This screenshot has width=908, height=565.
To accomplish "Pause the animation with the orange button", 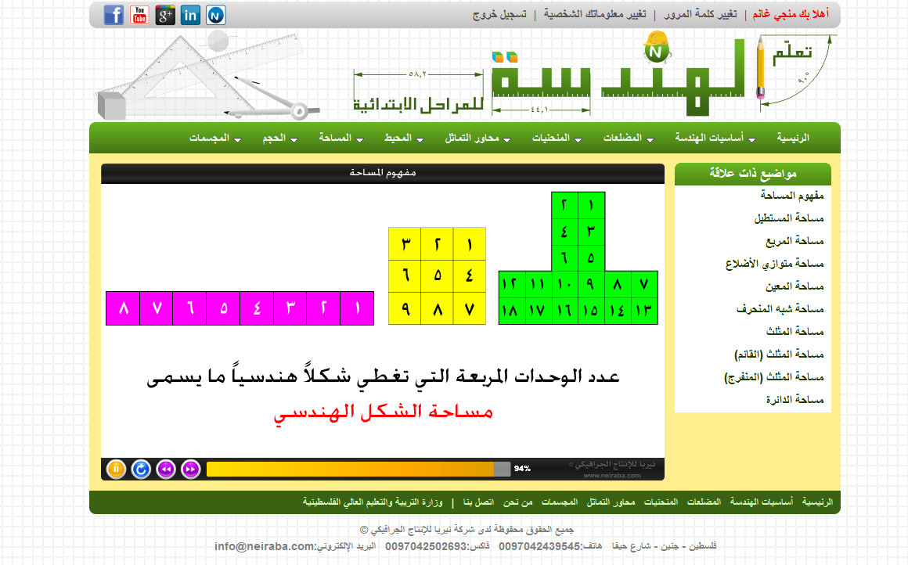I will click(116, 469).
